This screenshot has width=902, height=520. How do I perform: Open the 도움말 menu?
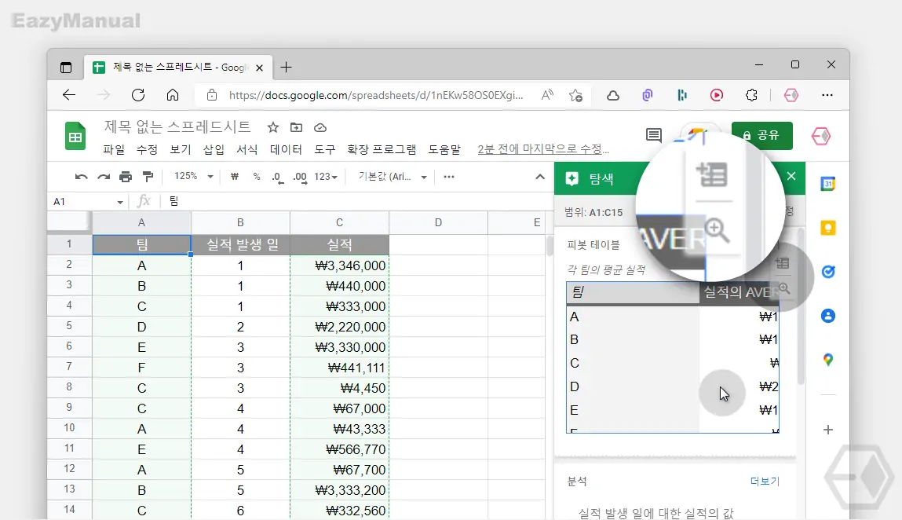pyautogui.click(x=444, y=150)
